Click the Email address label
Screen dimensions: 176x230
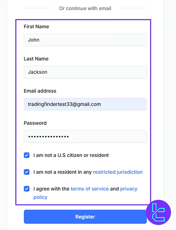(x=40, y=91)
